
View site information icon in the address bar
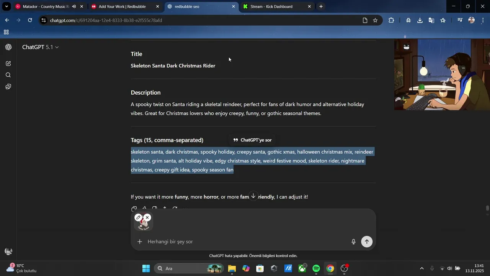(x=44, y=20)
